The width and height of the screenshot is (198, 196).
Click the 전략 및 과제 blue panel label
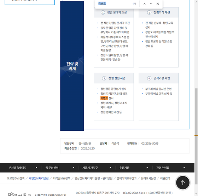(72, 66)
